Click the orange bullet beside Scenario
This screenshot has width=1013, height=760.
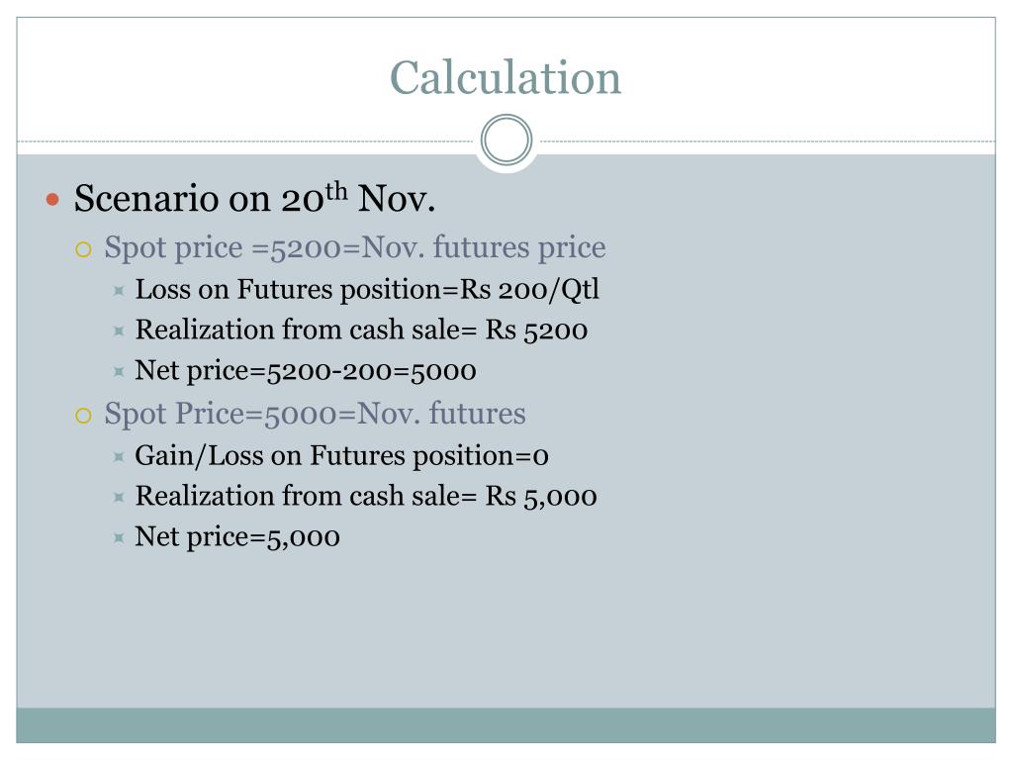[x=53, y=199]
